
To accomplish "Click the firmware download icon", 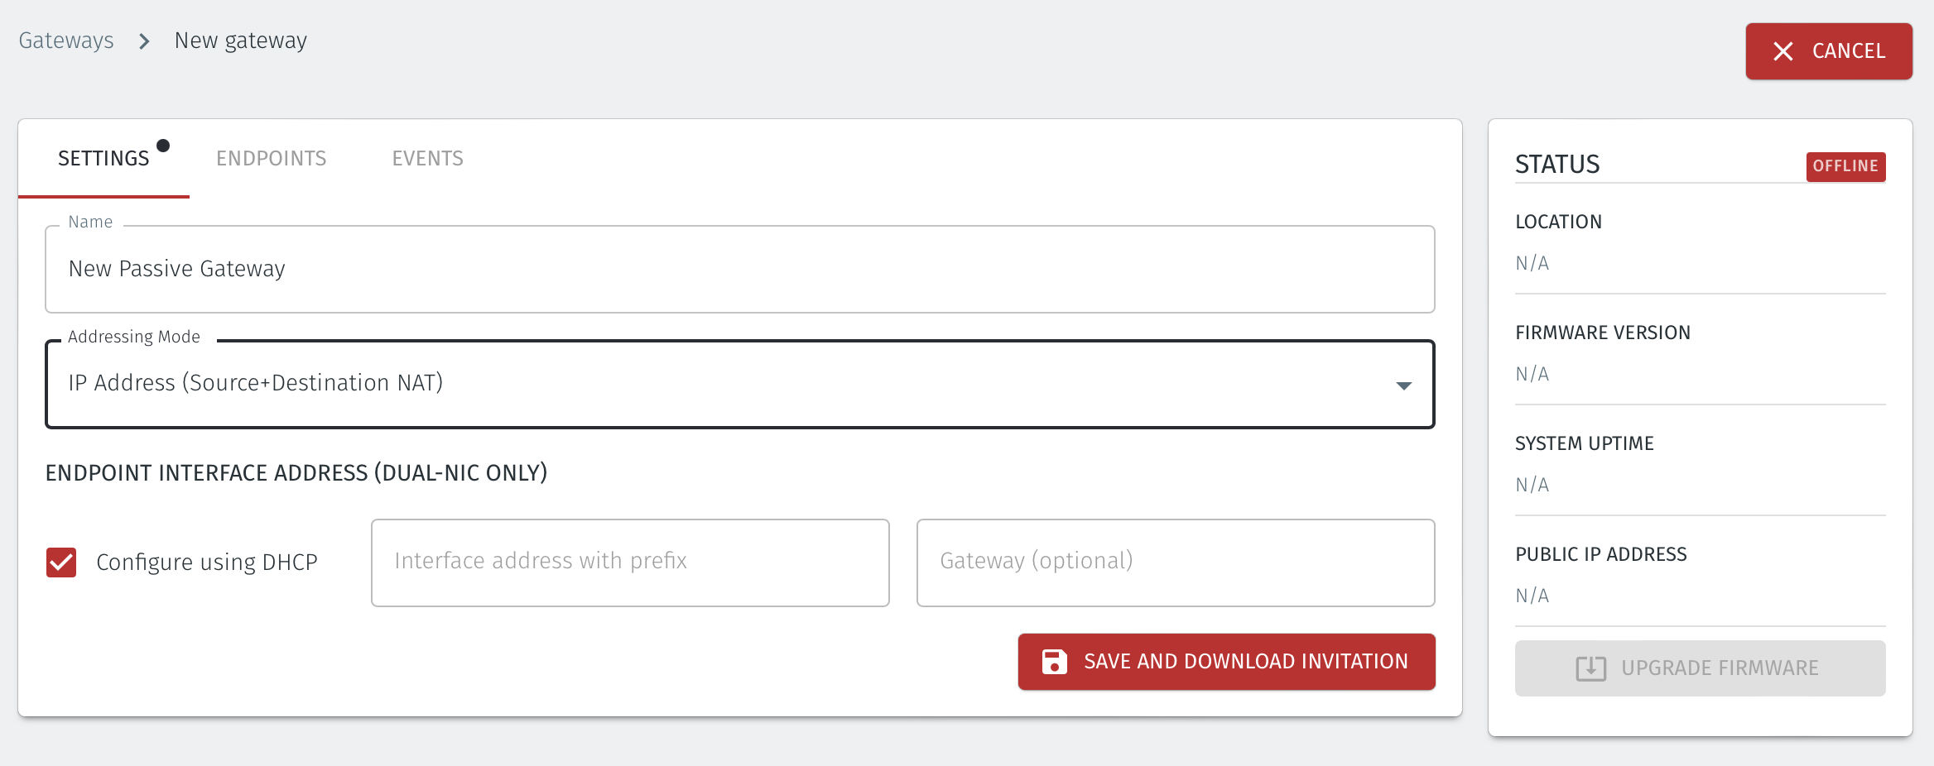I will point(1590,668).
